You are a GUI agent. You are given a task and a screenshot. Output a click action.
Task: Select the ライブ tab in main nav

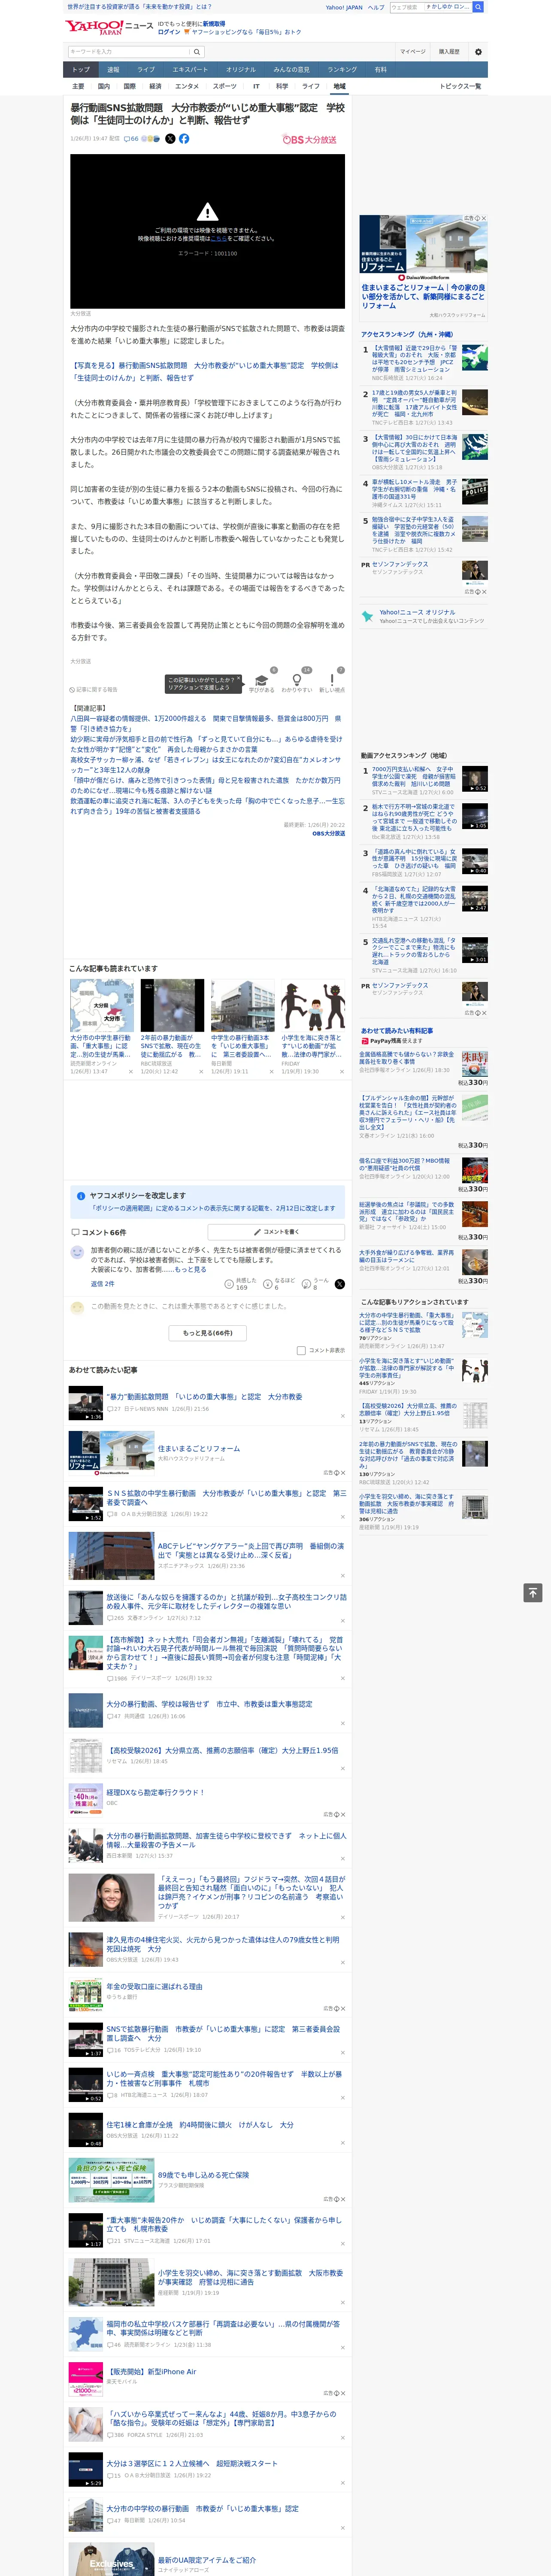146,70
